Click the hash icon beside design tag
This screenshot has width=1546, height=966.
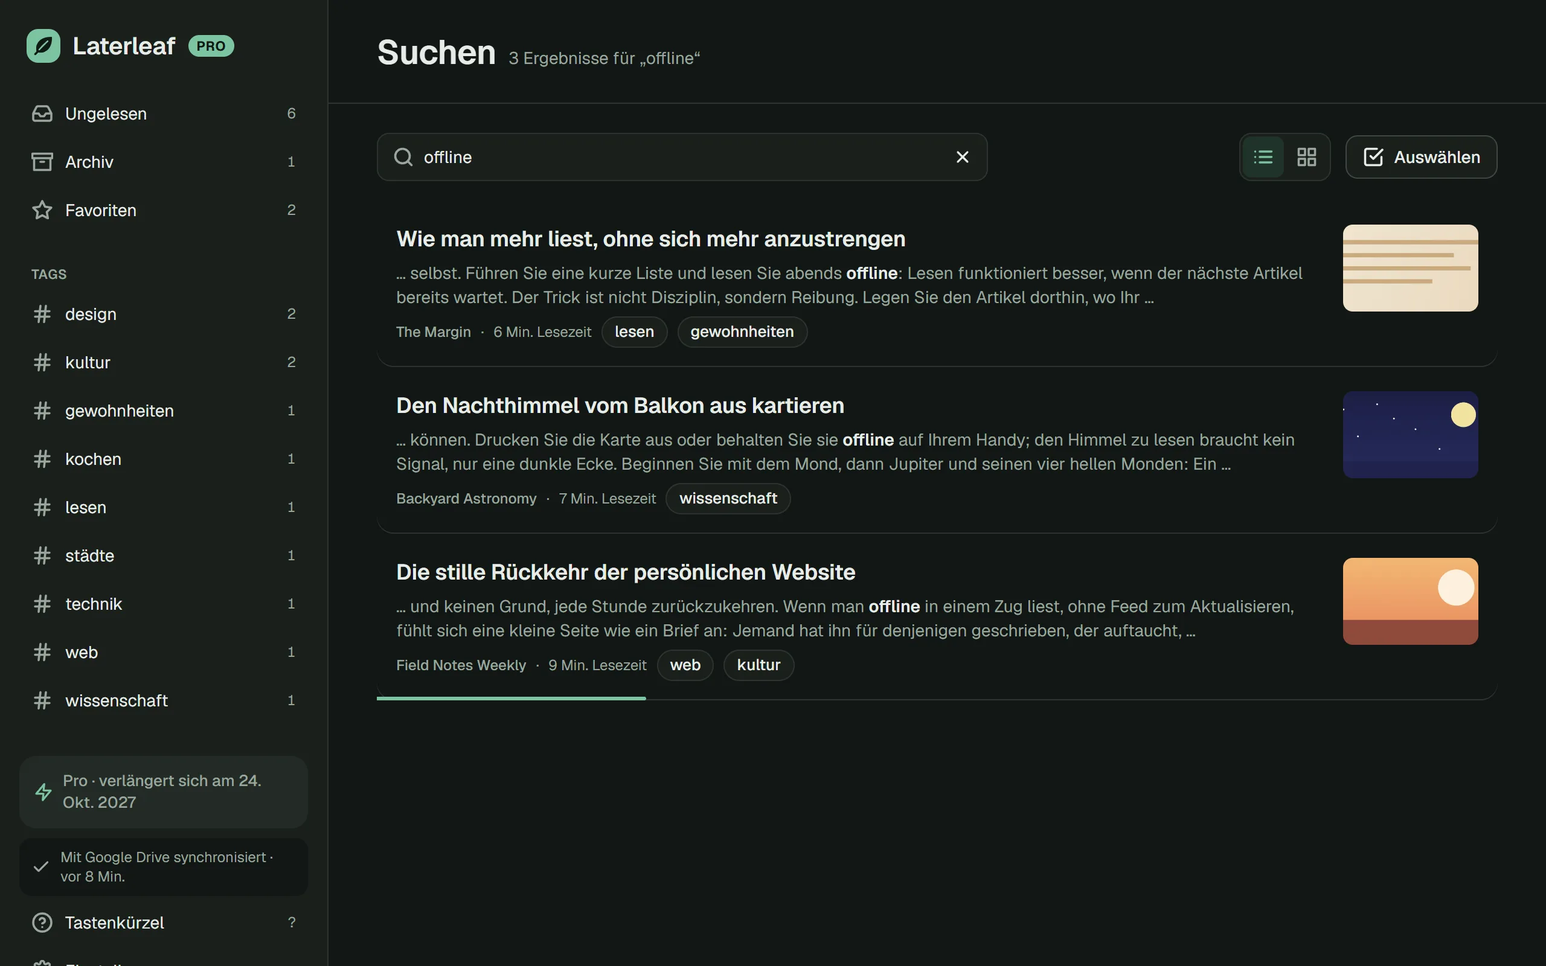tap(42, 314)
